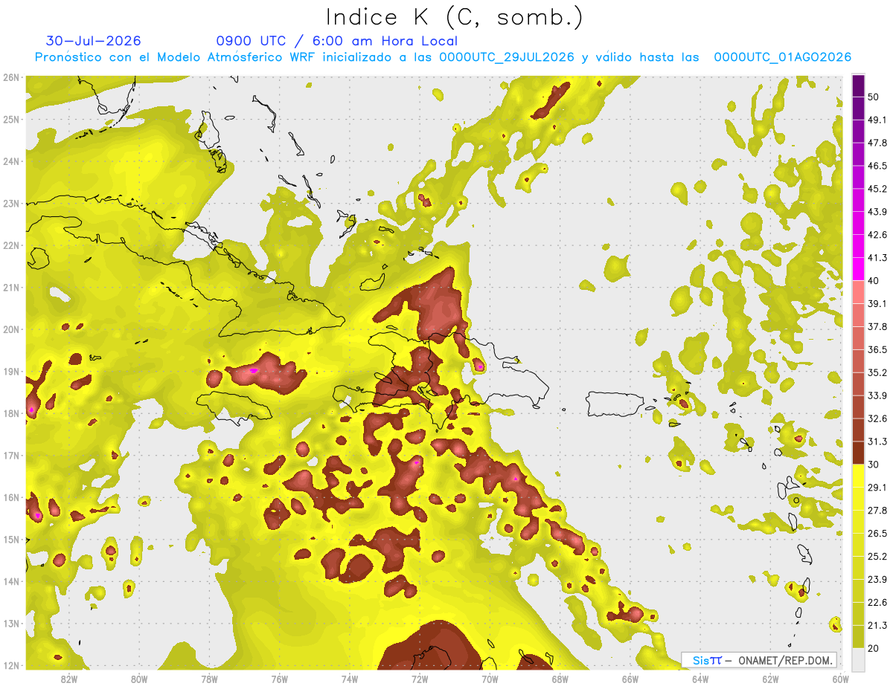Click the "24N" latitude axis label

click(10, 161)
